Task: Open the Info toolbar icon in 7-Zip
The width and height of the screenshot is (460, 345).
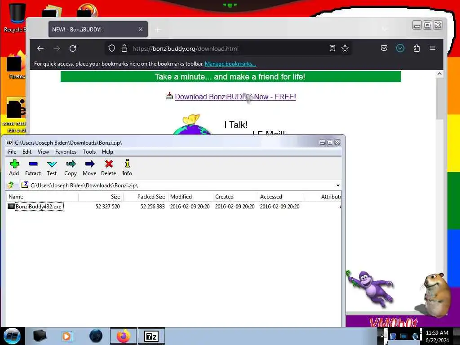Action: coord(127,168)
